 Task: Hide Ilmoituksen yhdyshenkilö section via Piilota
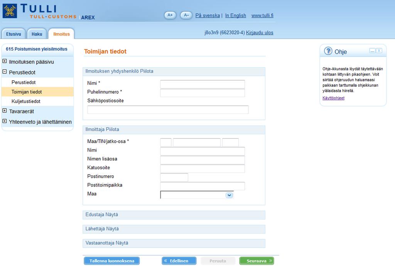tap(147, 71)
